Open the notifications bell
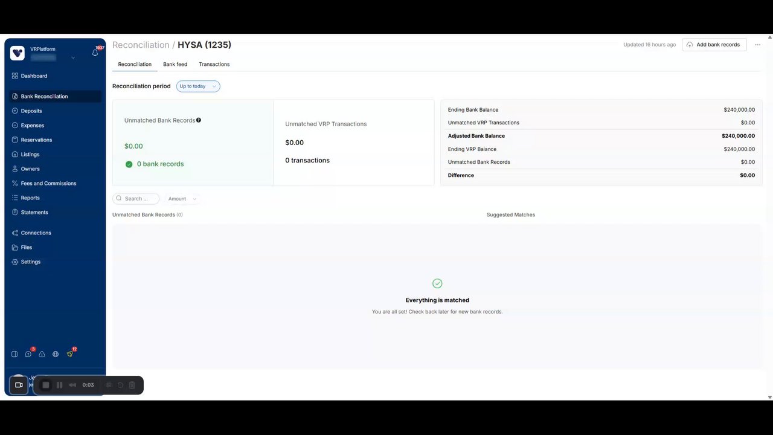The width and height of the screenshot is (773, 435). pos(95,53)
